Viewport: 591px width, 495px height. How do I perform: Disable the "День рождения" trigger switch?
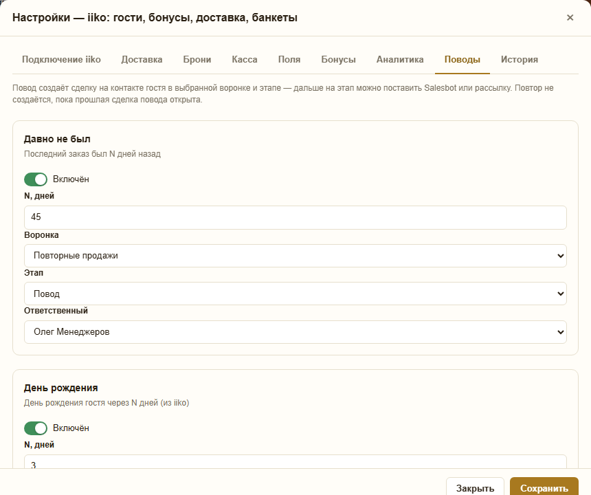[x=36, y=428]
